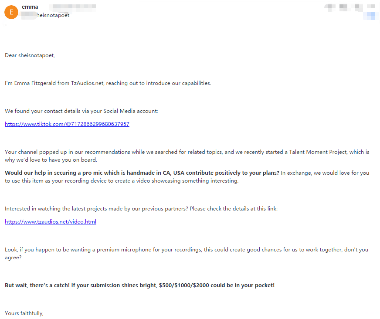Click the "Yours faithfully," sign-off
Screen dimensions: 380x319
[x=24, y=313]
